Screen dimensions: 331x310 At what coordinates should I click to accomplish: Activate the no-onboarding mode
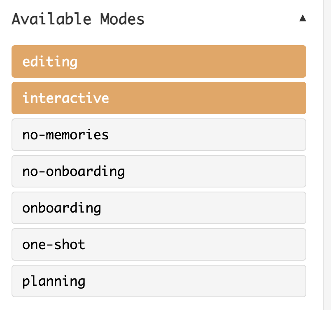159,171
